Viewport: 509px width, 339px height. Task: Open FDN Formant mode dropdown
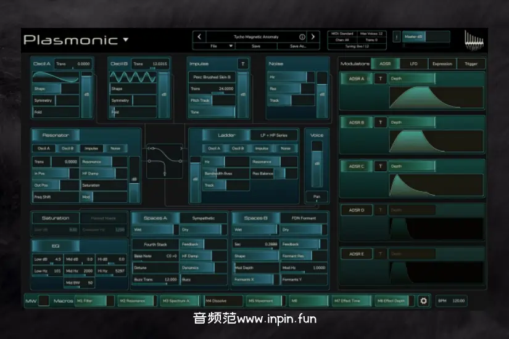[x=304, y=218]
